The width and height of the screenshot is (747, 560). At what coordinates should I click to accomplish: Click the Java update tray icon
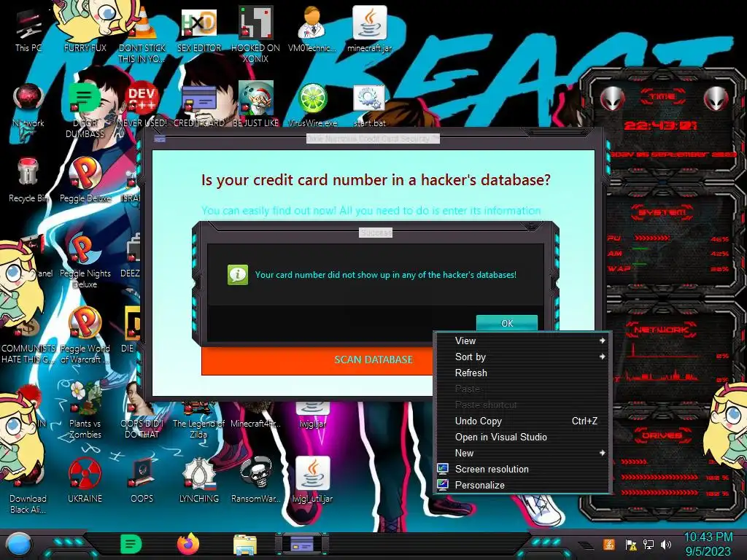[x=609, y=544]
